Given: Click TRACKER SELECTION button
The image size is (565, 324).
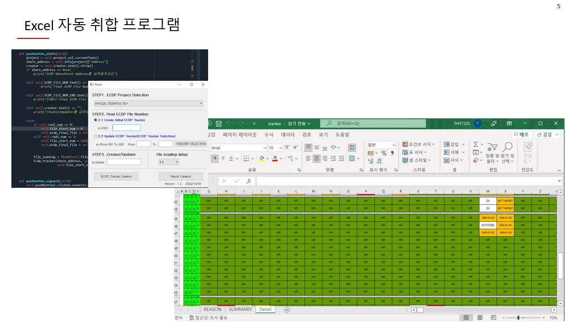Looking at the screenshot, I should 191,144.
